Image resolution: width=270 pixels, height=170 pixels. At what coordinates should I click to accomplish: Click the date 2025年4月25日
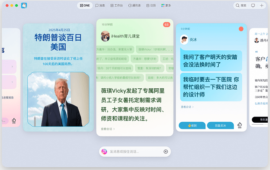coord(59,30)
